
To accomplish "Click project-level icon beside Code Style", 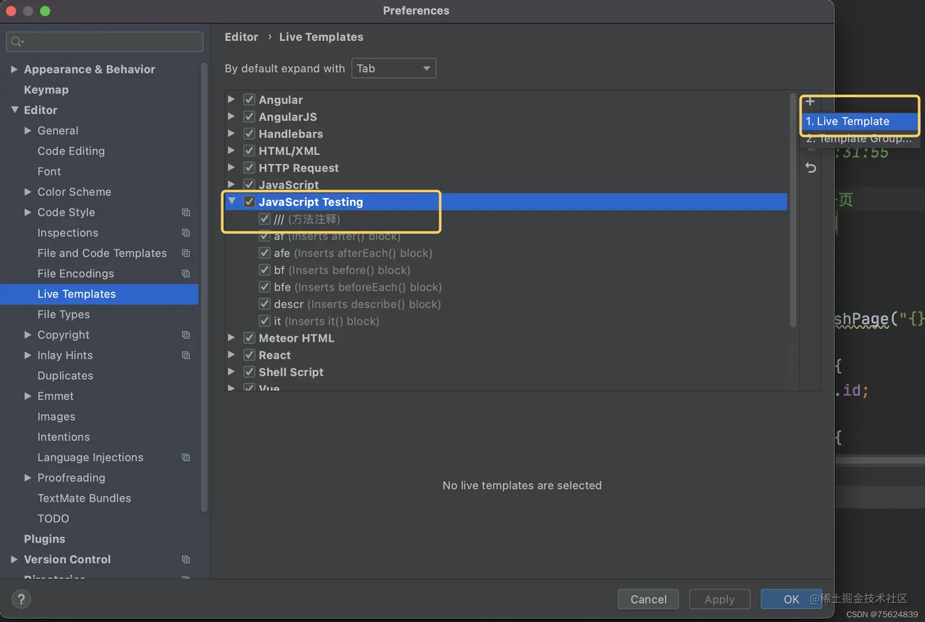I will [186, 212].
